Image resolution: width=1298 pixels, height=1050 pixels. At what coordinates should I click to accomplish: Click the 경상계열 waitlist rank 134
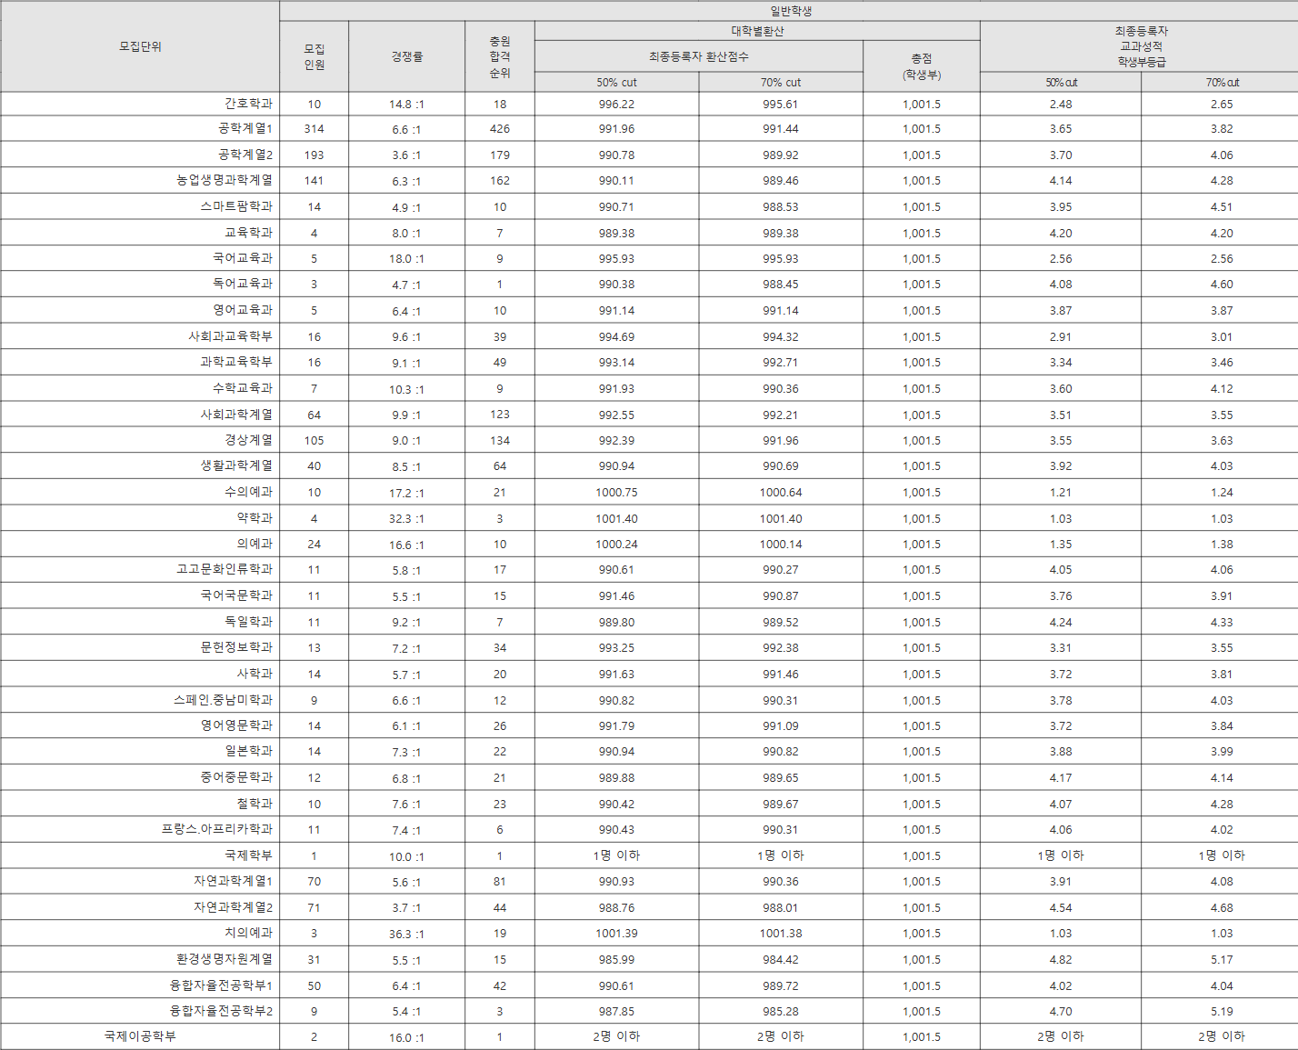(x=500, y=441)
